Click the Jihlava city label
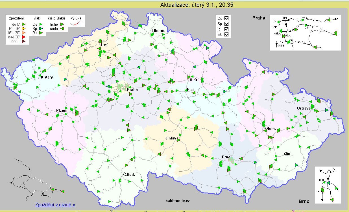The image size is (349, 212). (x=172, y=138)
